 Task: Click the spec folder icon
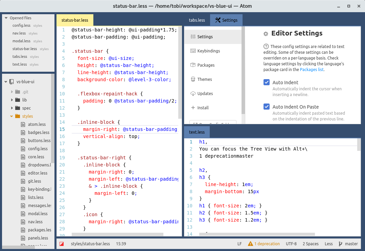18,108
